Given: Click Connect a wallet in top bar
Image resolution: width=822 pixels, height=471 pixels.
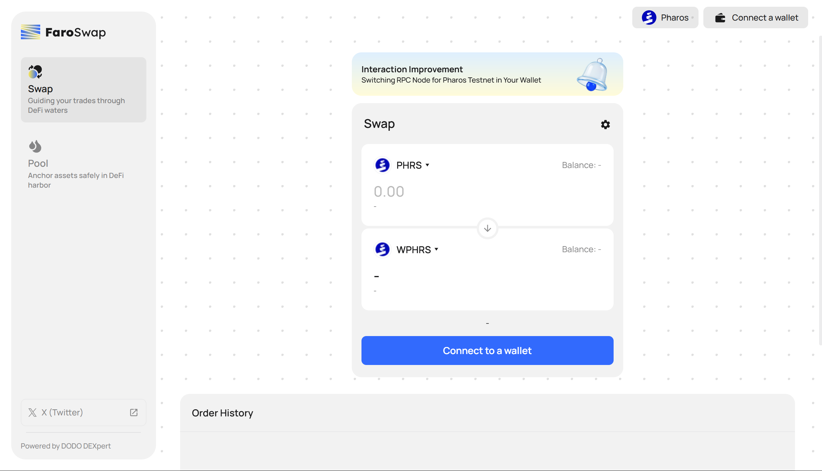Looking at the screenshot, I should click(755, 17).
